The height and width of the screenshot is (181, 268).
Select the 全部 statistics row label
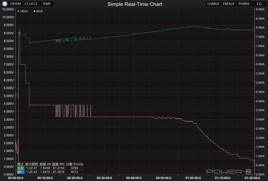click(x=21, y=168)
